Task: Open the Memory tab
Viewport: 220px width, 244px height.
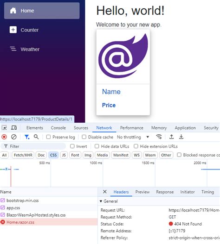Action: click(159, 128)
